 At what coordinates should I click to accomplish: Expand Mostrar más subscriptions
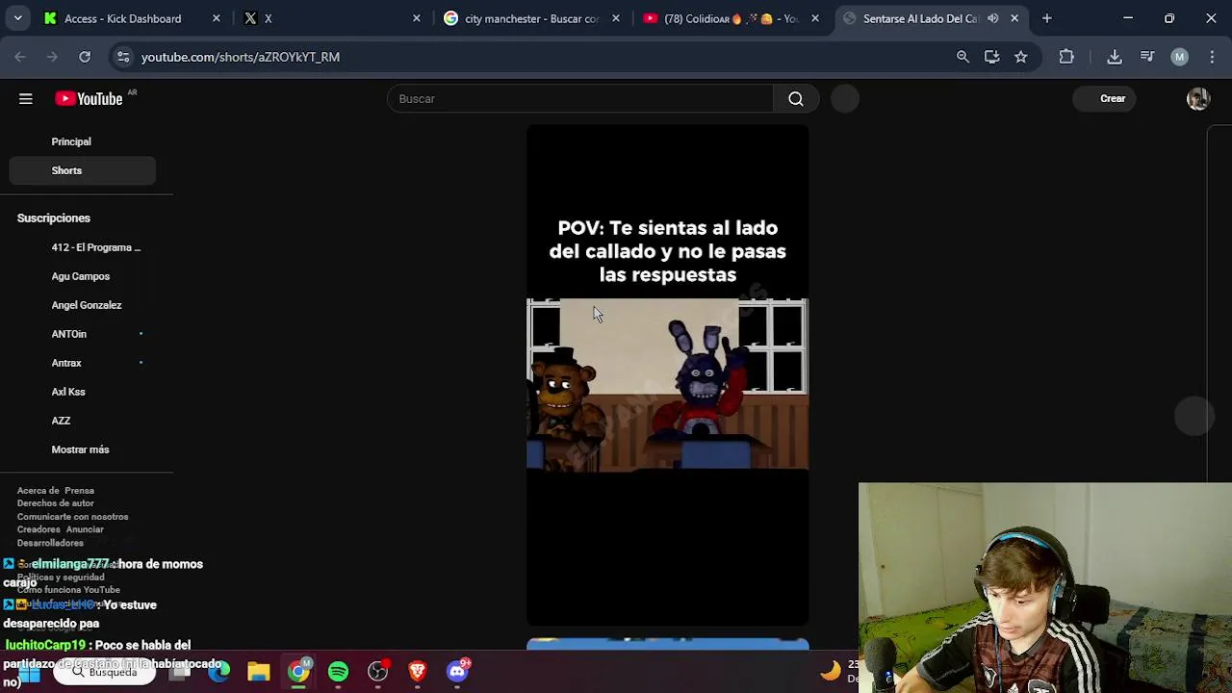click(82, 449)
